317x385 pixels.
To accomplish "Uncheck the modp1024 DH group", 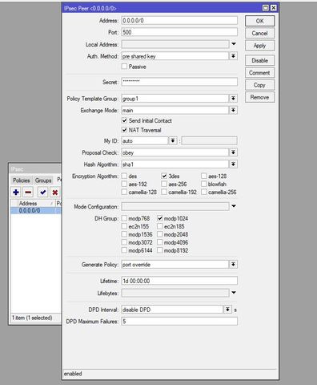I will [x=160, y=218].
